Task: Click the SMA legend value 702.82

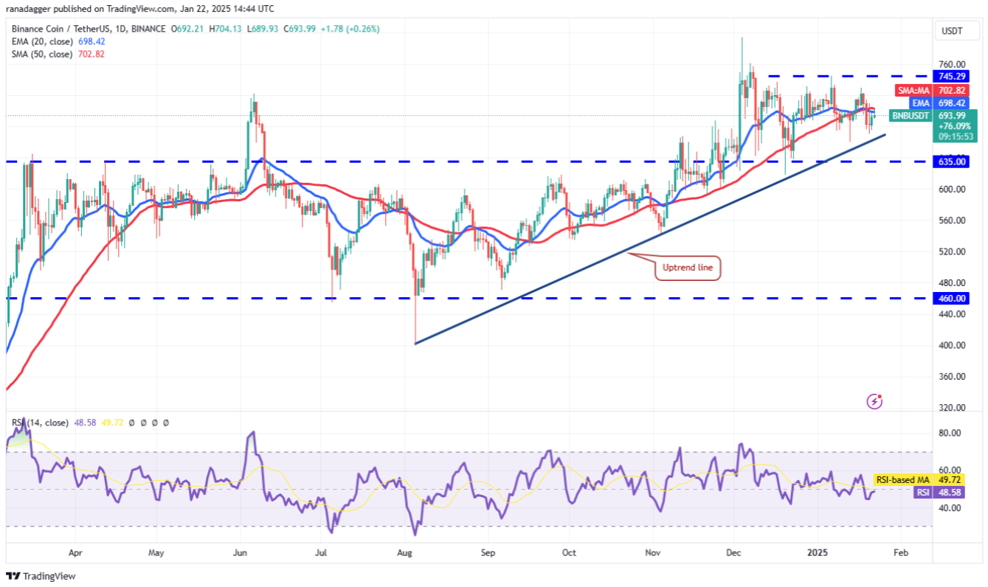Action: point(91,54)
